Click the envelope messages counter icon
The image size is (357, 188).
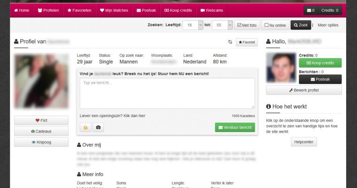coord(310,10)
